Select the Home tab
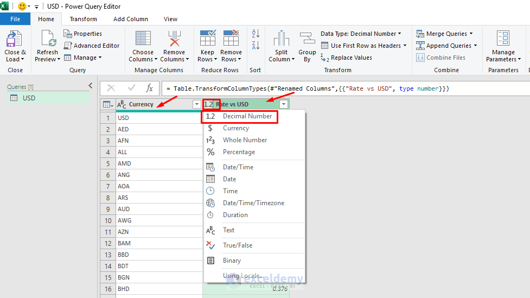The image size is (530, 298). pos(46,19)
